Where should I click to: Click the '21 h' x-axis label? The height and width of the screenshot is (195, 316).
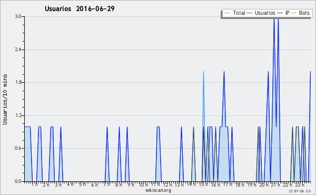click(275, 184)
